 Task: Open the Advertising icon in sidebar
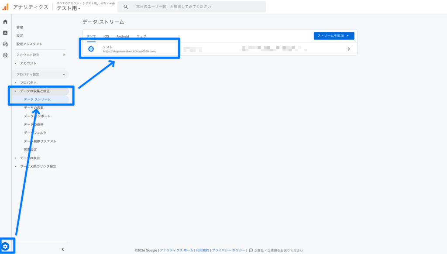tap(5, 55)
